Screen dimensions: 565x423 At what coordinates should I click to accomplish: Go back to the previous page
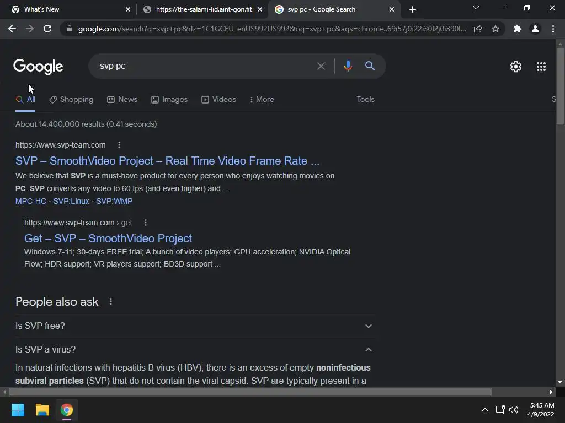(x=12, y=29)
